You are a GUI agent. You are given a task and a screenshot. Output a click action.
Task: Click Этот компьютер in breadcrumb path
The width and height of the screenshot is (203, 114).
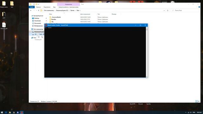tap(49, 10)
